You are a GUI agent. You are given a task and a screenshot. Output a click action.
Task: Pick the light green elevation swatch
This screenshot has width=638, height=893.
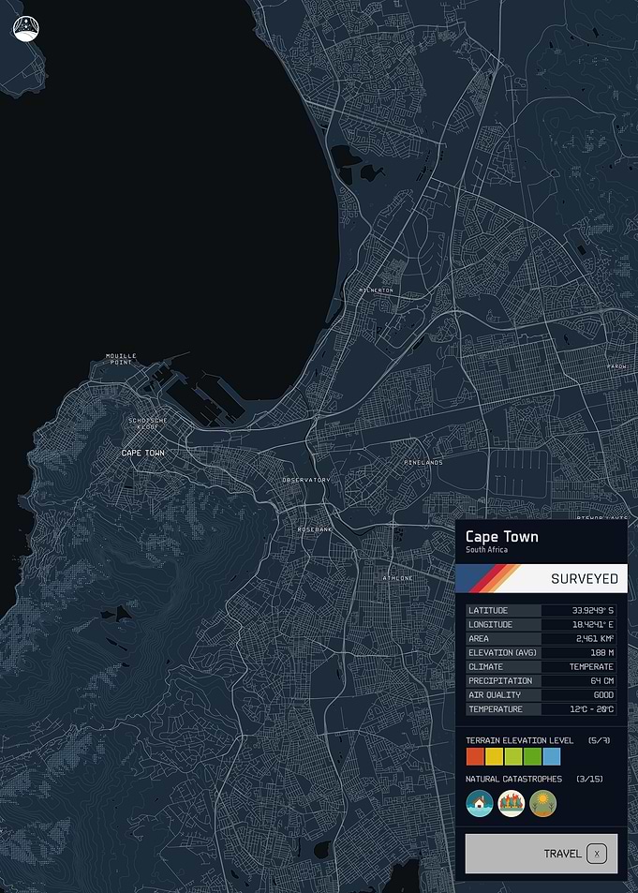[x=513, y=756]
